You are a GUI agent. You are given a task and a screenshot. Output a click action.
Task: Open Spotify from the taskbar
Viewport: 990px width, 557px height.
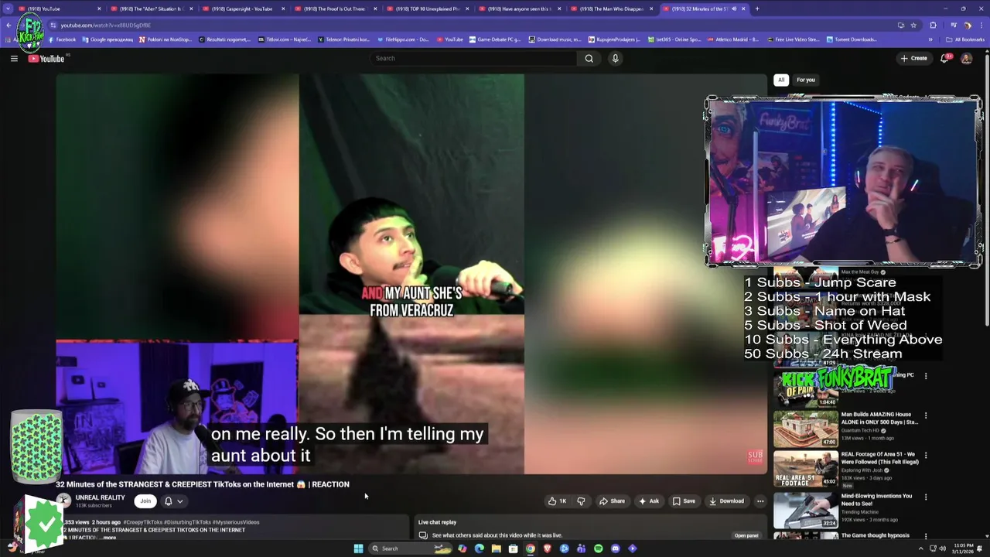[598, 548]
